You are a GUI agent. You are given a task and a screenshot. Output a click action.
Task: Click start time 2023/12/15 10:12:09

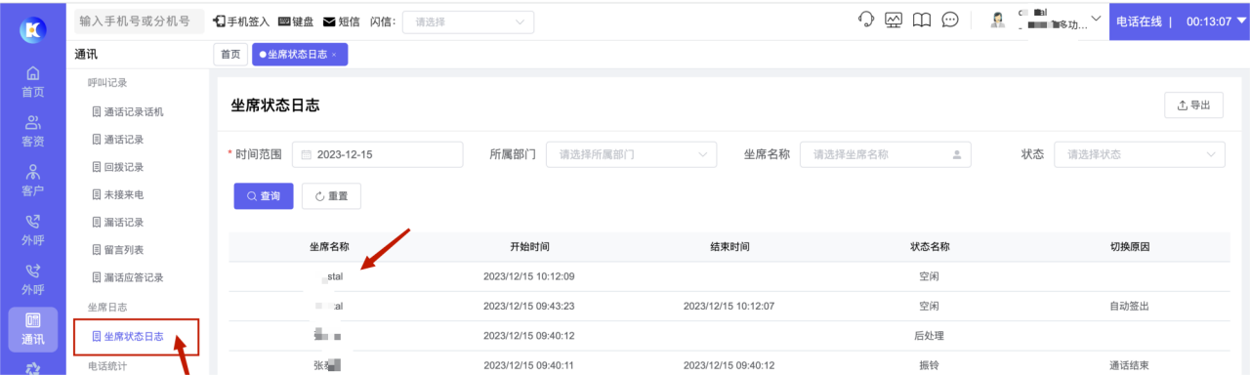pos(529,276)
